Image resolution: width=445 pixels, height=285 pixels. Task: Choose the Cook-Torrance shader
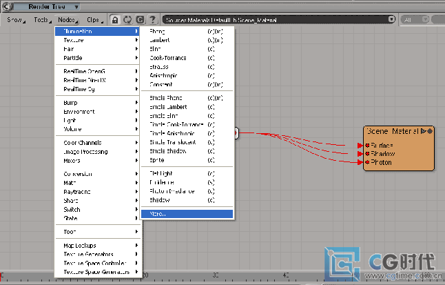(x=187, y=58)
